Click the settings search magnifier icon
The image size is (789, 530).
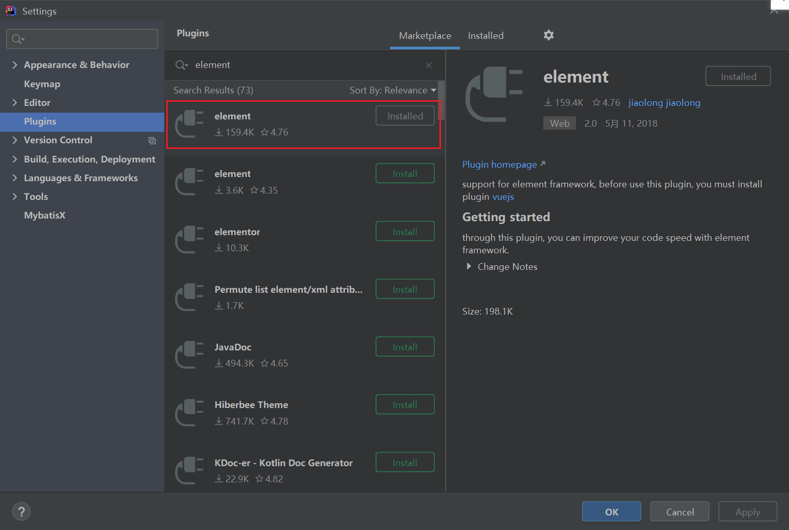point(18,39)
